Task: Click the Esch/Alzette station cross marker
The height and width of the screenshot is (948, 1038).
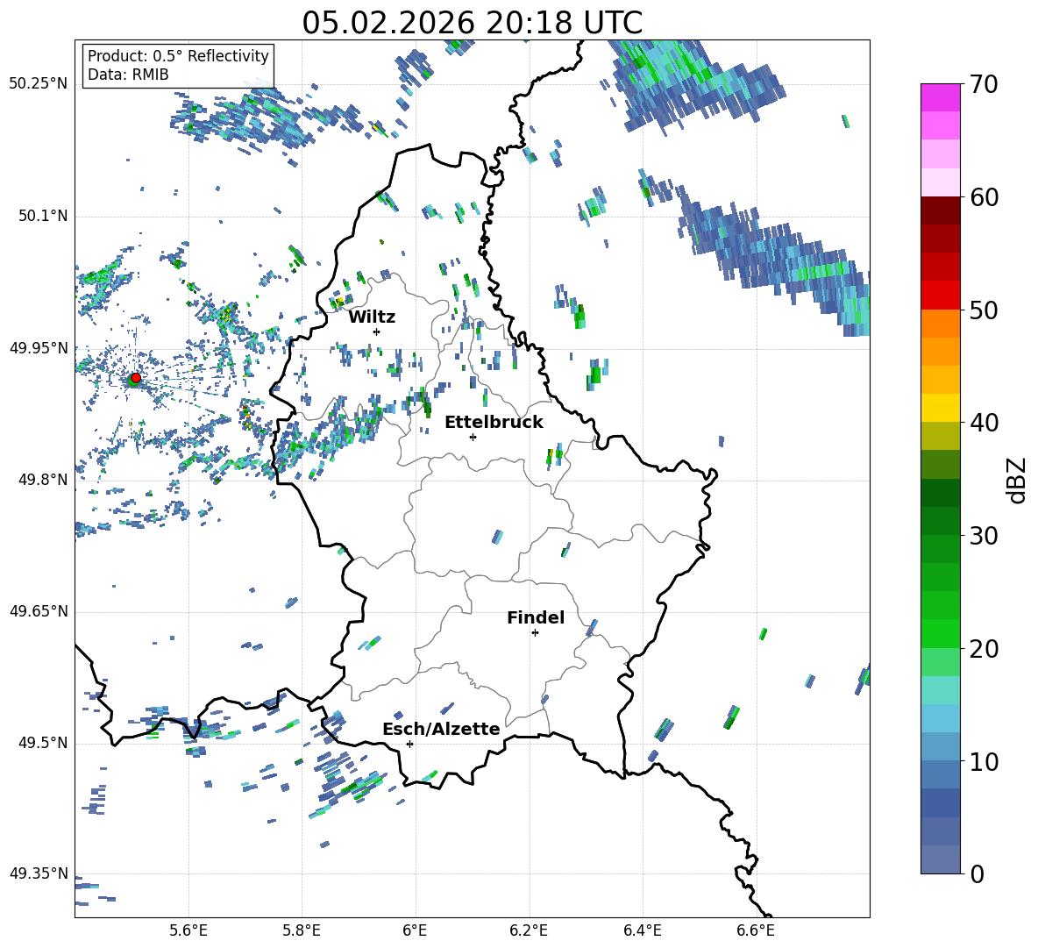Action: pos(409,744)
